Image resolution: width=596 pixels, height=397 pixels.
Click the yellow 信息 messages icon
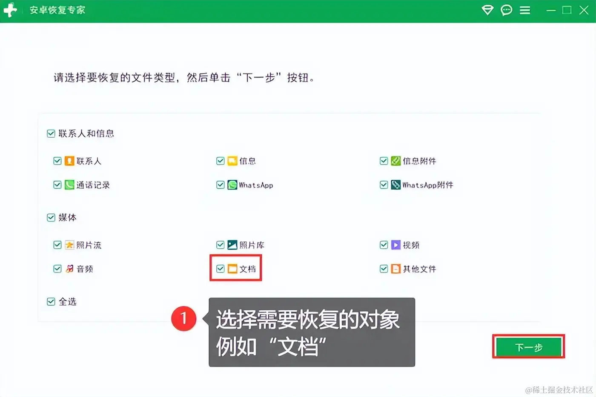(x=232, y=161)
